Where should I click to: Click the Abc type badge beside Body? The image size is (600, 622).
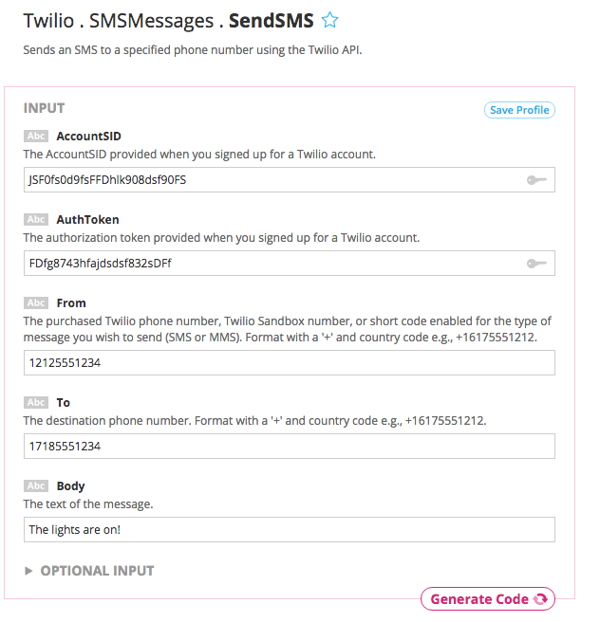point(36,486)
